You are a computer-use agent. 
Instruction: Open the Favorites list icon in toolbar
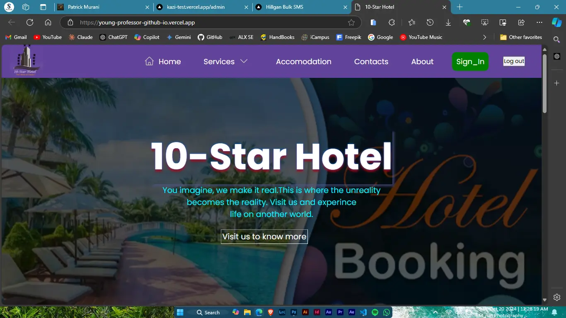pos(411,22)
